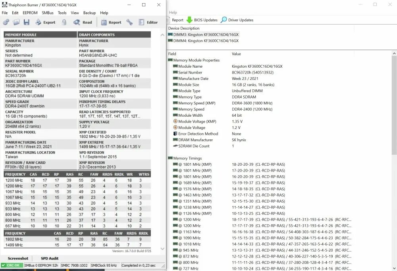
Task: Click the Export toolbar button
Action: [x=45, y=22]
